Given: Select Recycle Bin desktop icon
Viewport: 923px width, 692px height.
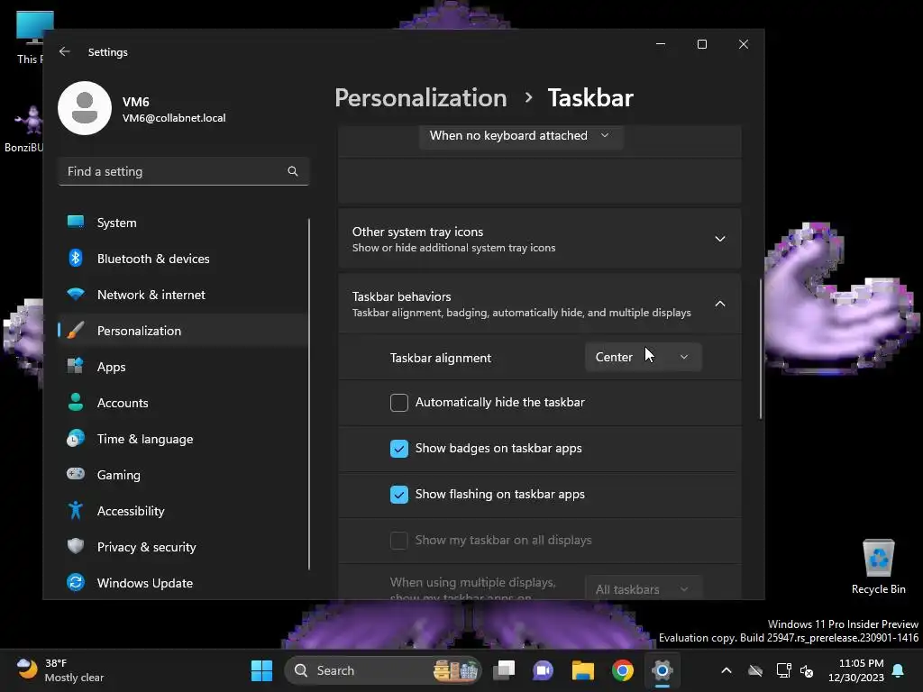Looking at the screenshot, I should pos(878,568).
